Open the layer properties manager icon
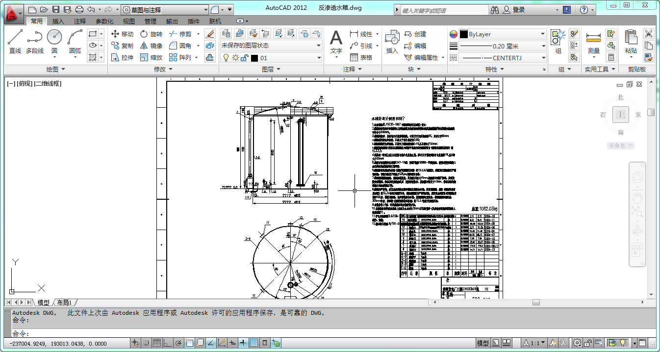The width and height of the screenshot is (660, 352). [x=226, y=33]
